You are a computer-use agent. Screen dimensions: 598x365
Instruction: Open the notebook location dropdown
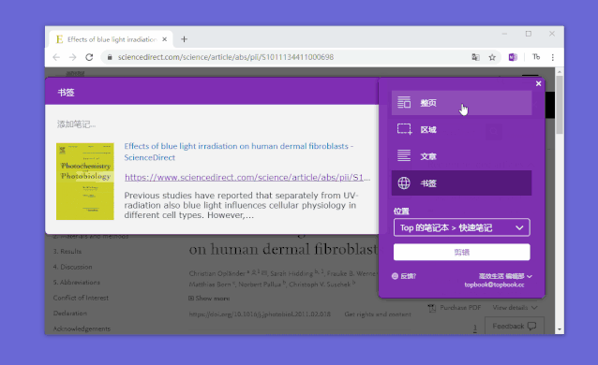pyautogui.click(x=461, y=227)
